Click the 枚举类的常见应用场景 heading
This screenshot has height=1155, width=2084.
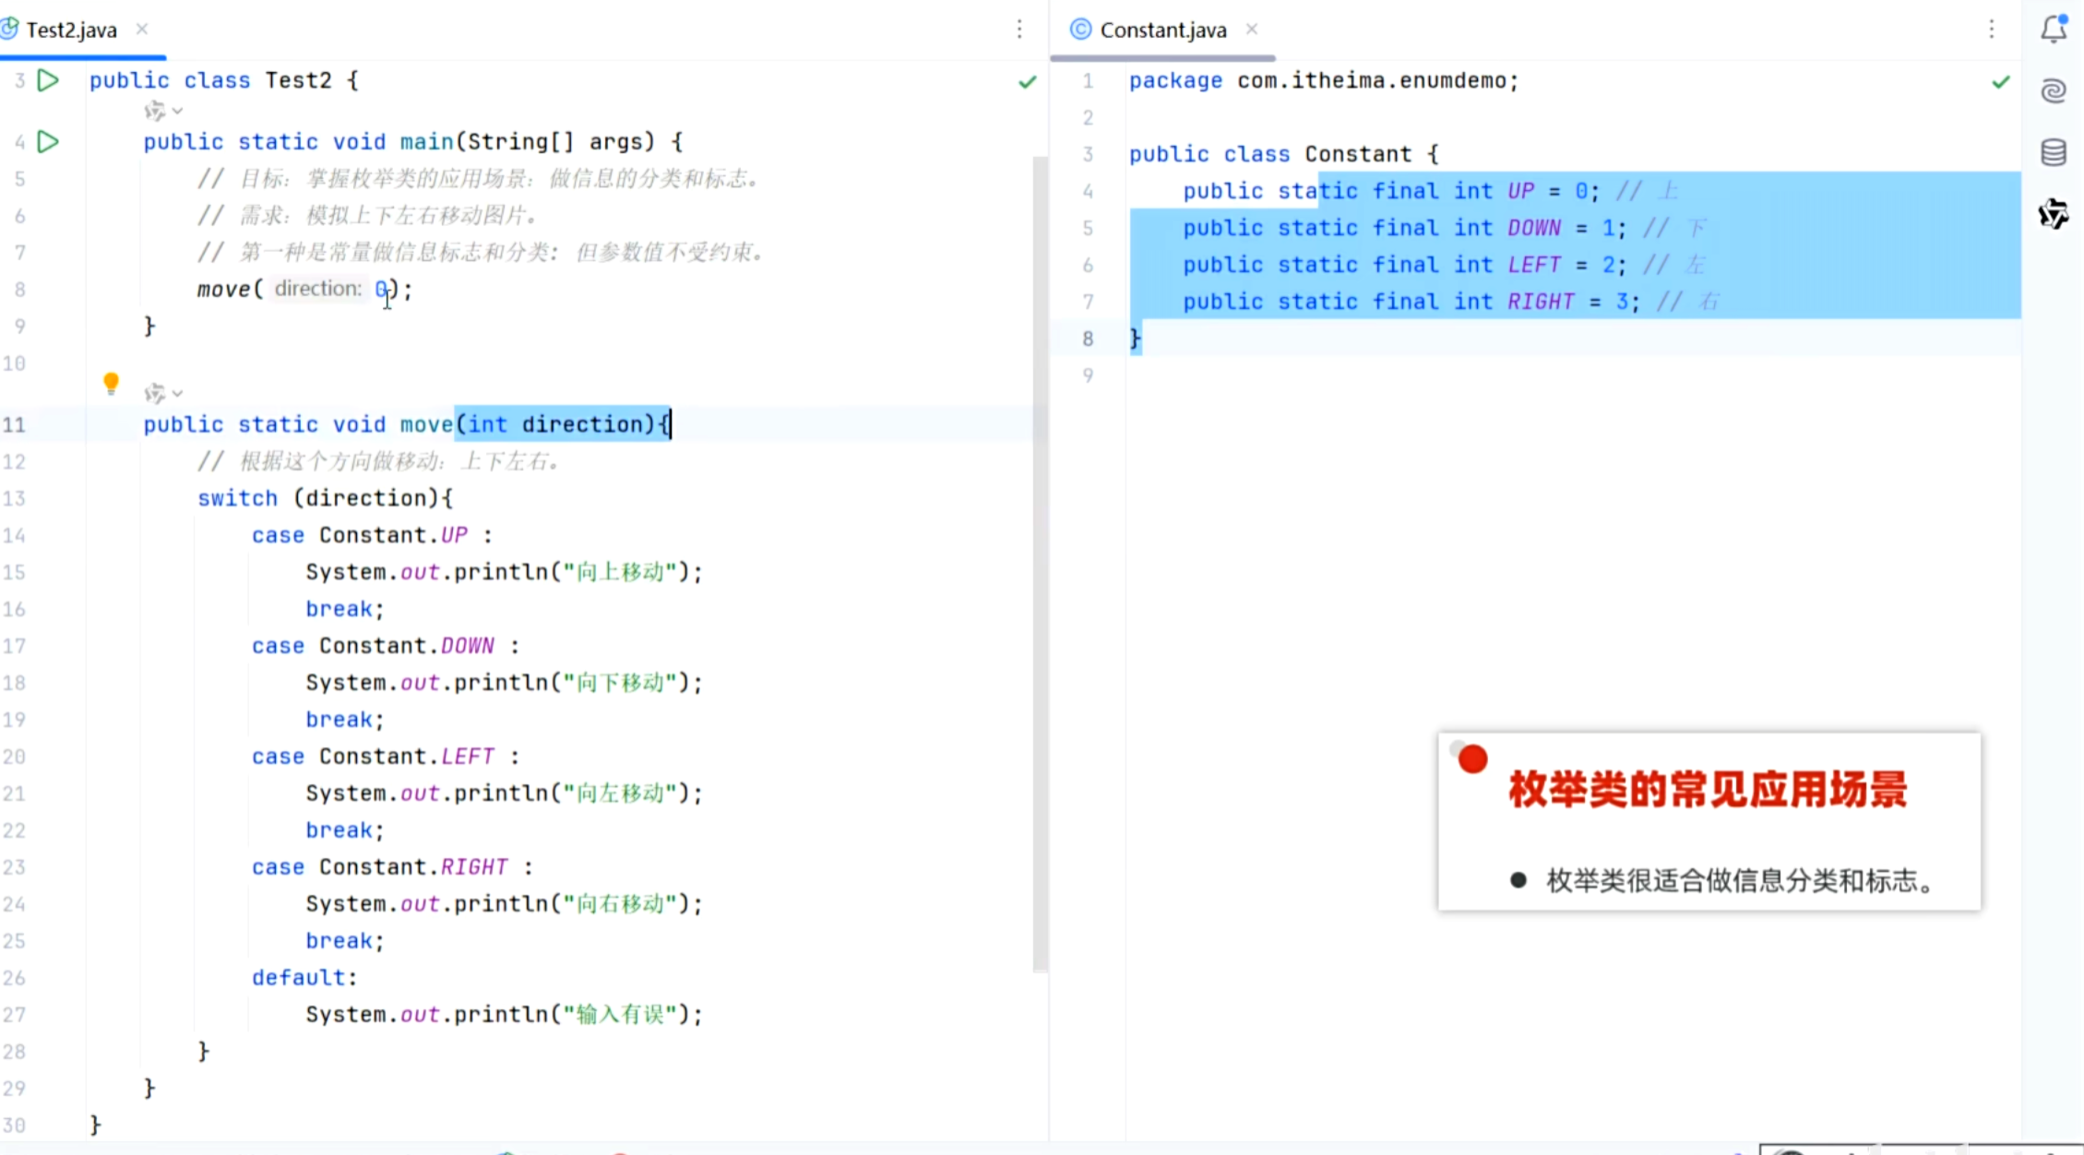[1708, 790]
